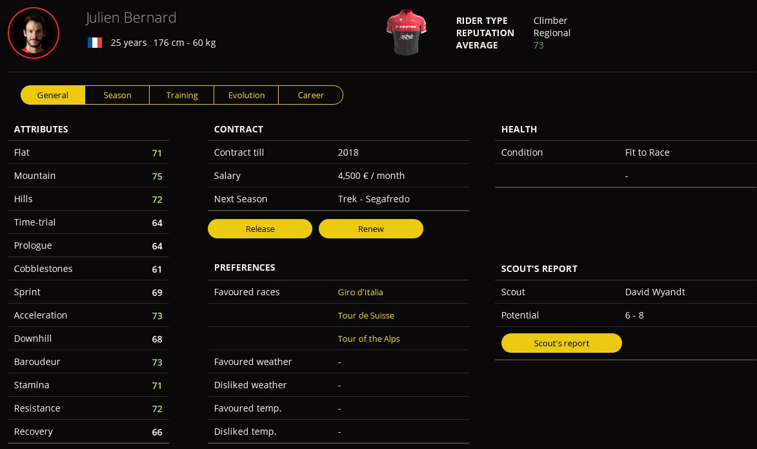Screen dimensions: 757x449
Task: Click the Trek-Segafredo team jersey icon
Action: 407,32
